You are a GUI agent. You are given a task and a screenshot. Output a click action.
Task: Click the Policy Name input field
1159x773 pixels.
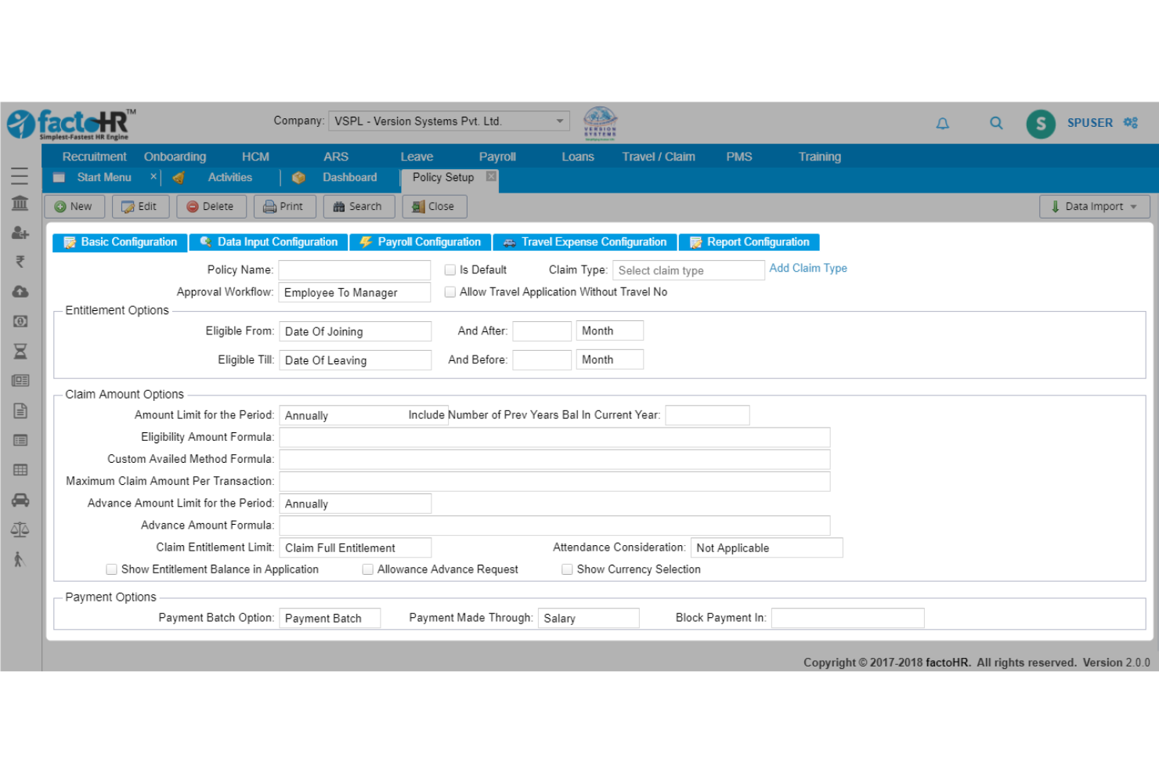tap(354, 270)
